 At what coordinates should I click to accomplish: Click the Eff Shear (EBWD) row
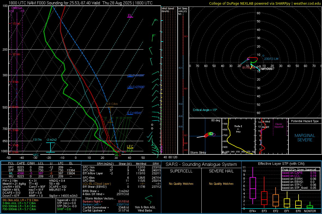122,187
